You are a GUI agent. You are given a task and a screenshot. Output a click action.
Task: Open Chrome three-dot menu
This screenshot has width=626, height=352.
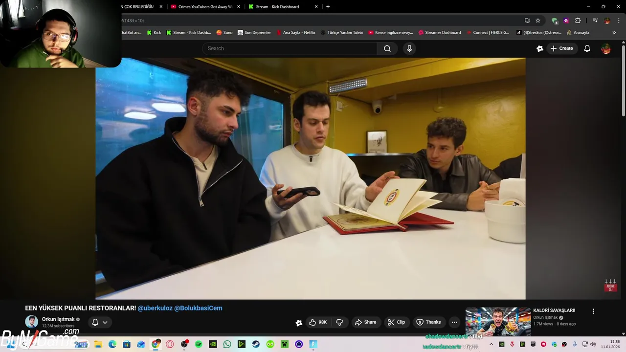click(x=619, y=21)
